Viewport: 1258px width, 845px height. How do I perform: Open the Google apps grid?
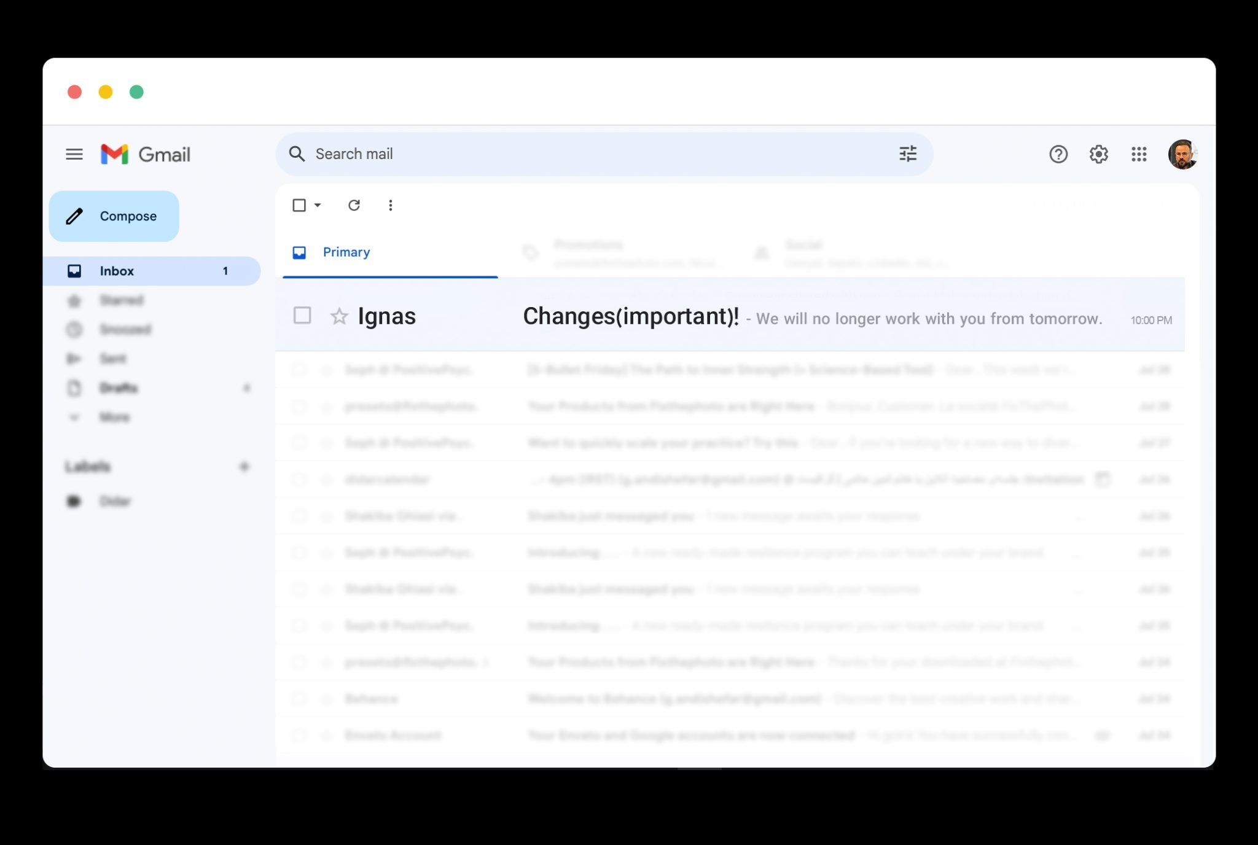[x=1139, y=154]
